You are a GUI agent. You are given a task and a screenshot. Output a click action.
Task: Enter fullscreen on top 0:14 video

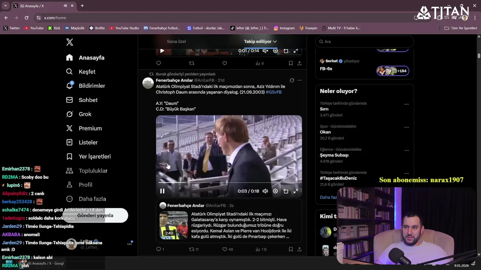tap(296, 51)
